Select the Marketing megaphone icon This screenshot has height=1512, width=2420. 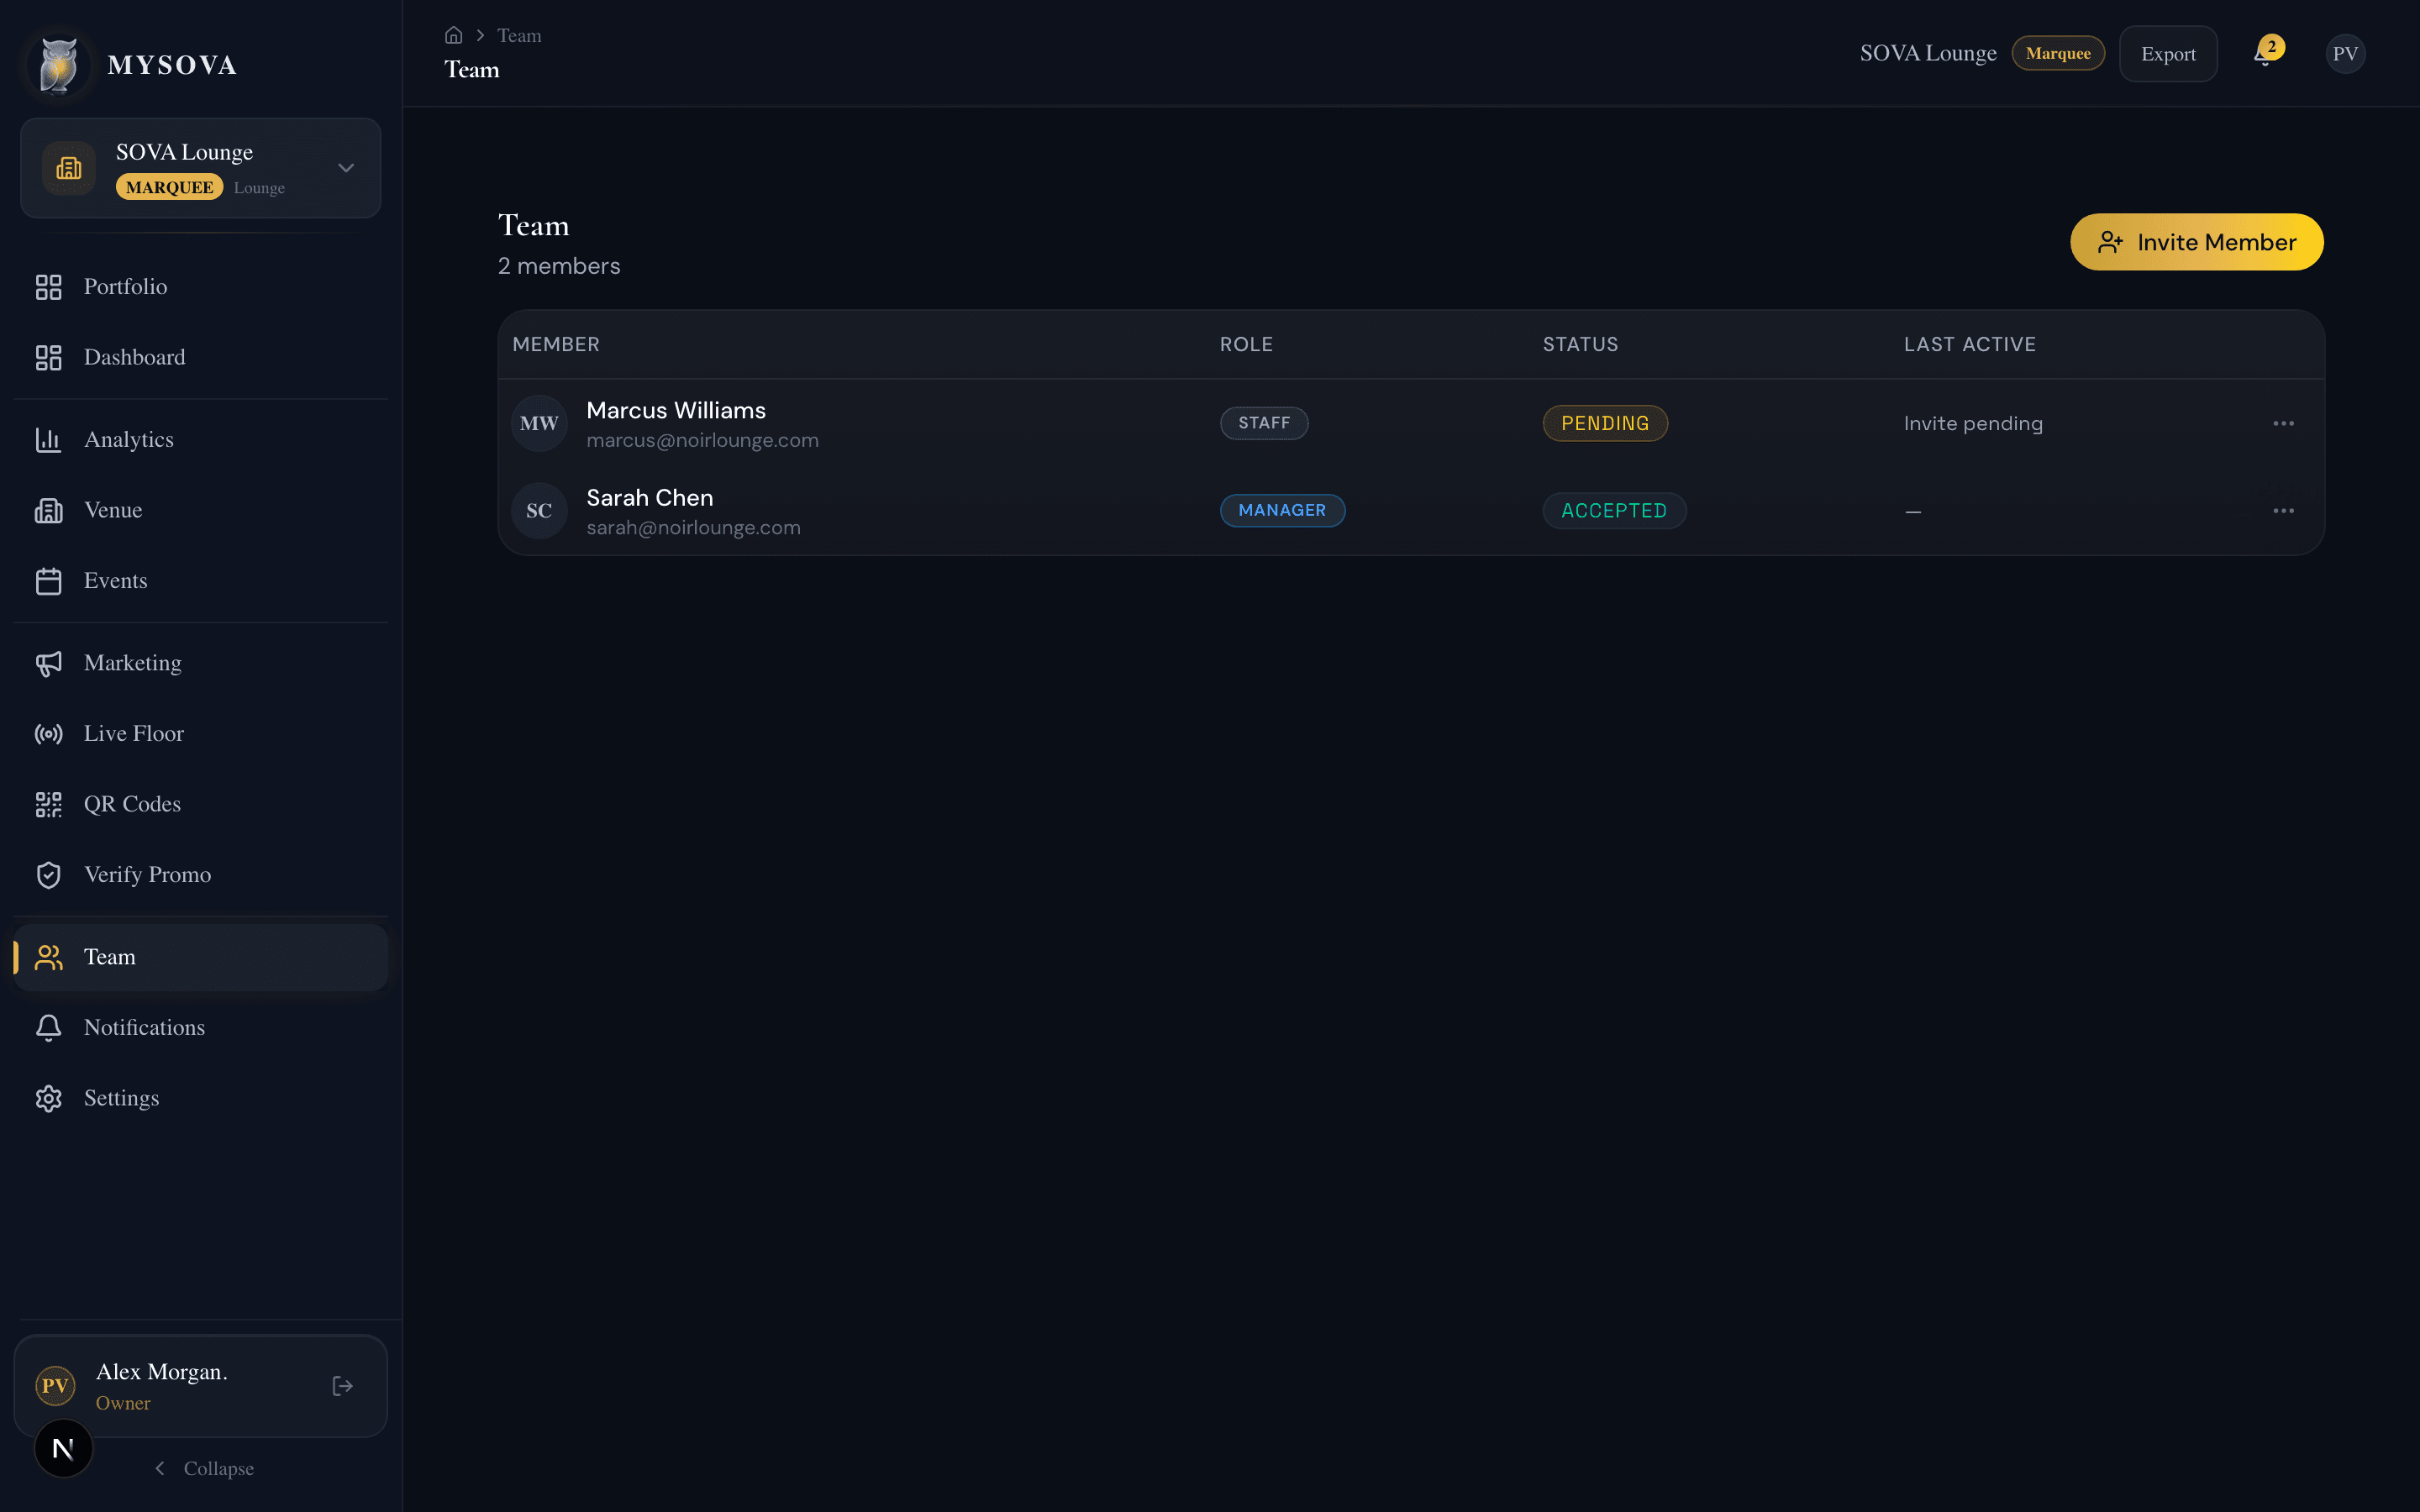[x=49, y=663]
